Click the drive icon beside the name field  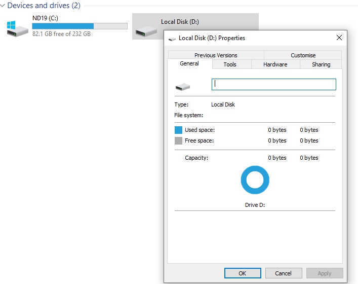pyautogui.click(x=182, y=87)
